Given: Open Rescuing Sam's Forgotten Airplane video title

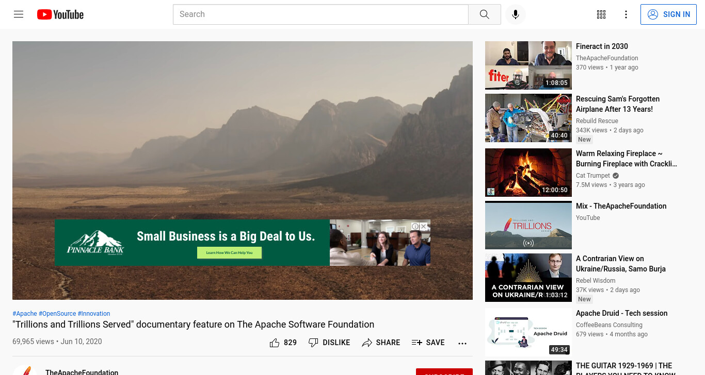Looking at the screenshot, I should (618, 104).
